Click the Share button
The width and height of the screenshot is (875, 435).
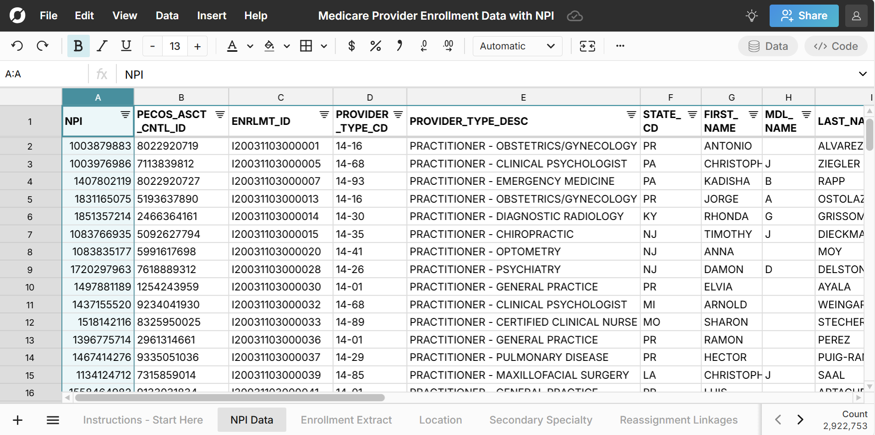[804, 16]
